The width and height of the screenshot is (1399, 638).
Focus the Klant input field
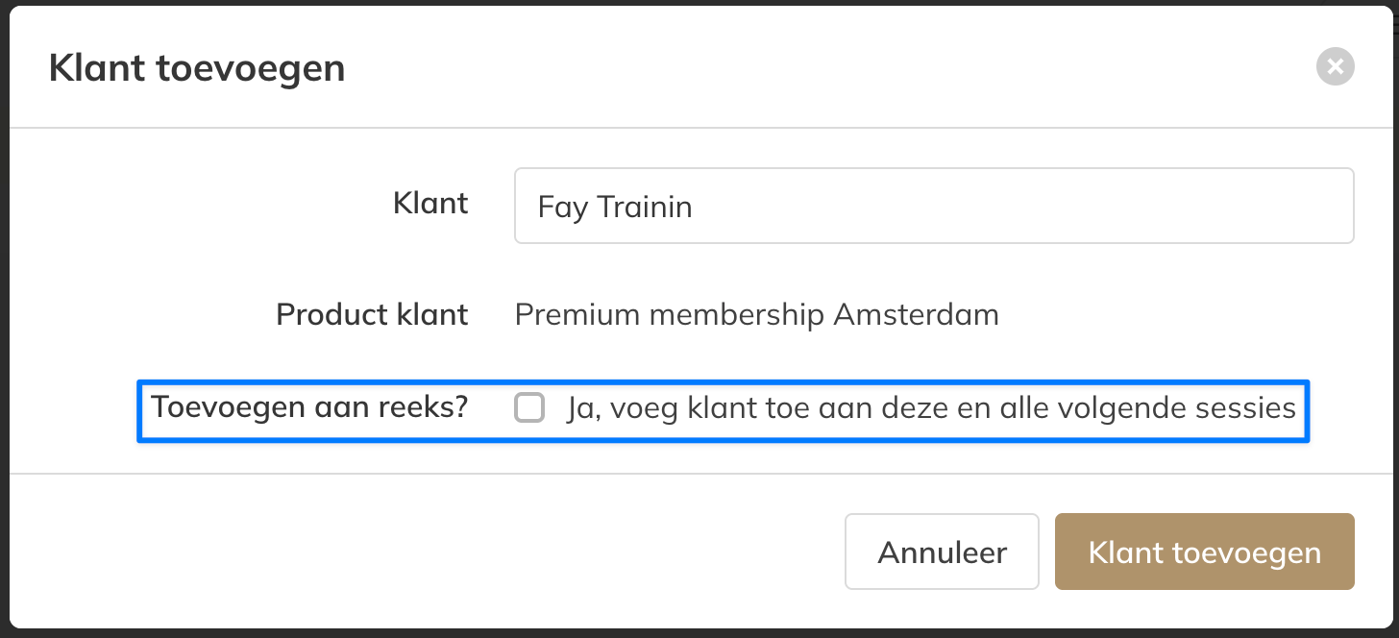[933, 207]
